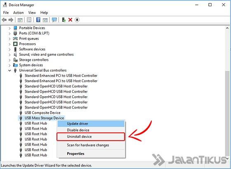Image resolution: width=231 pixels, height=169 pixels.
Task: Choose Uninstall device in context menu
Action: 91,137
